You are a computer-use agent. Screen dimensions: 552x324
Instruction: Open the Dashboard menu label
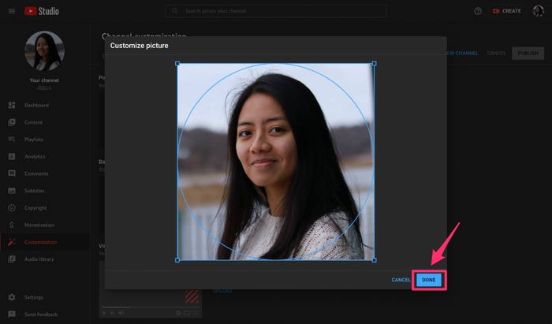(x=36, y=105)
